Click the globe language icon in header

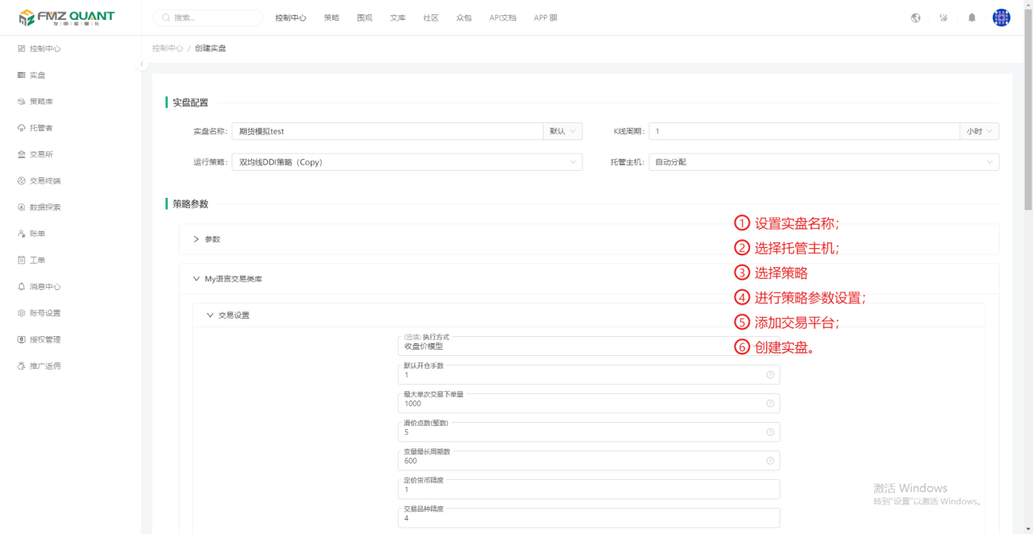(915, 17)
